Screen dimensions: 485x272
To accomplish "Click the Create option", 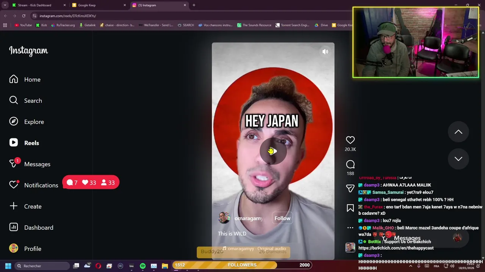I will 25,206.
